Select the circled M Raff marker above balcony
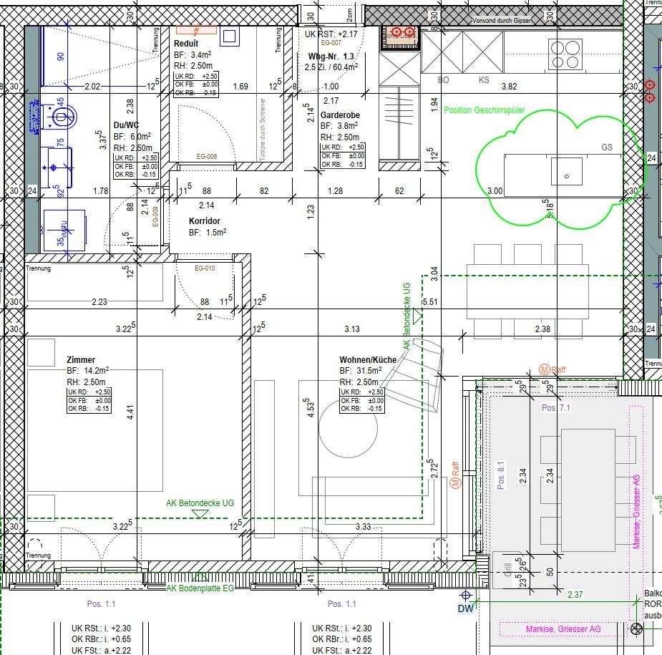The image size is (662, 655). (544, 369)
